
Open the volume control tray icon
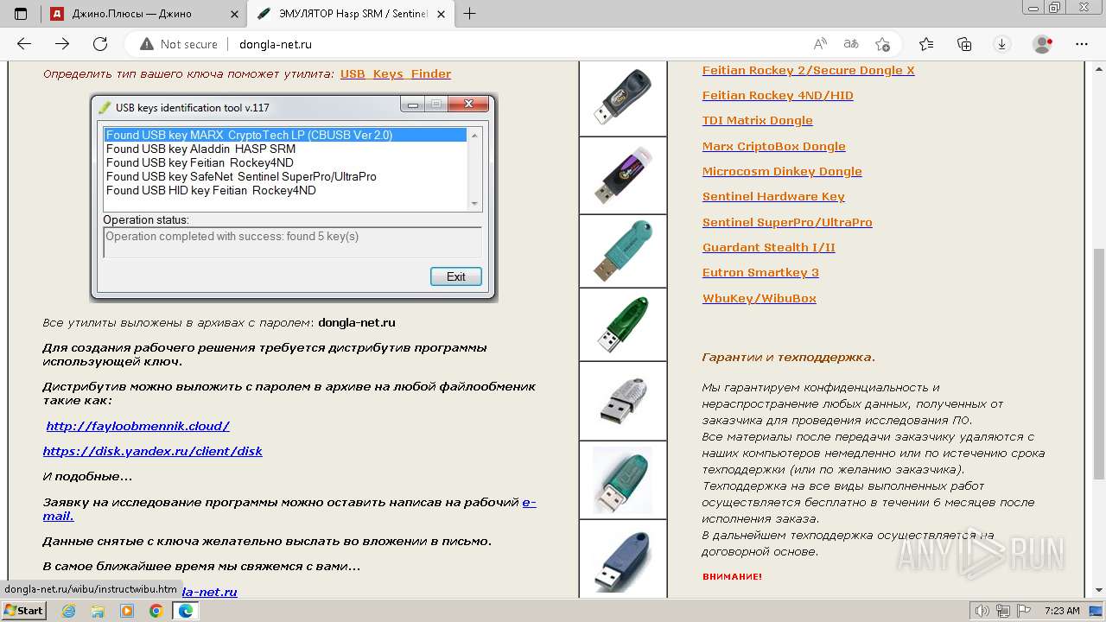982,611
